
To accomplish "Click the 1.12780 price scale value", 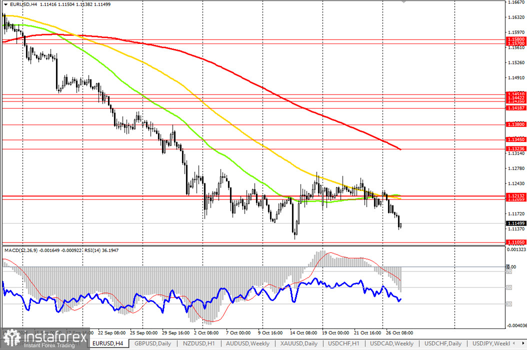I will click(x=516, y=168).
